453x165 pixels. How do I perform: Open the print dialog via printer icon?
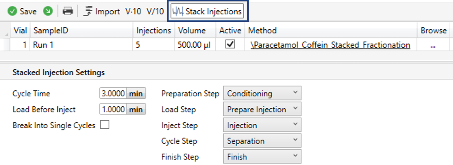click(68, 11)
